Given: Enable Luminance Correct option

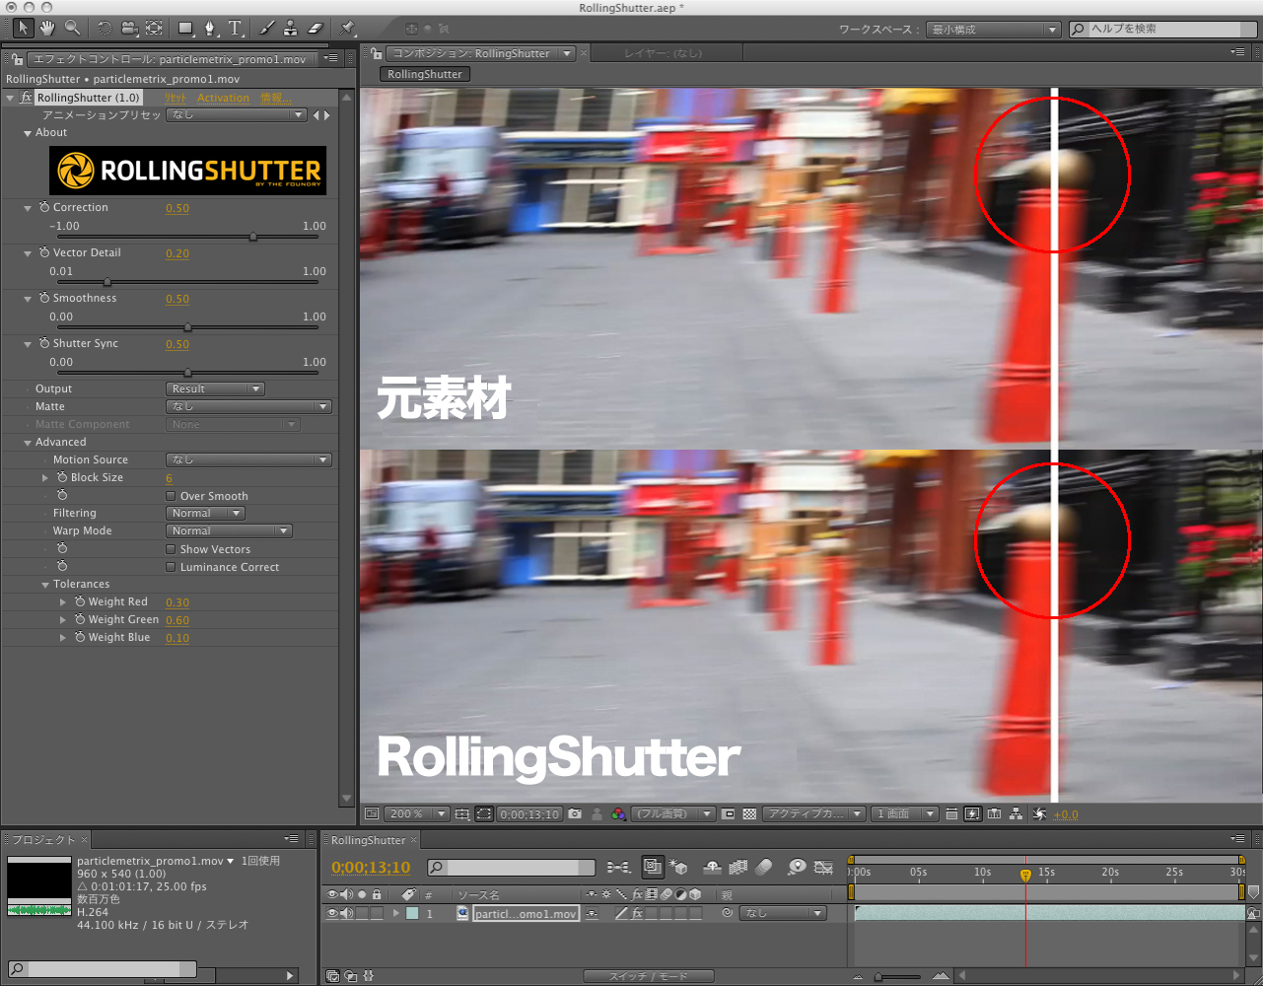Looking at the screenshot, I should [171, 566].
